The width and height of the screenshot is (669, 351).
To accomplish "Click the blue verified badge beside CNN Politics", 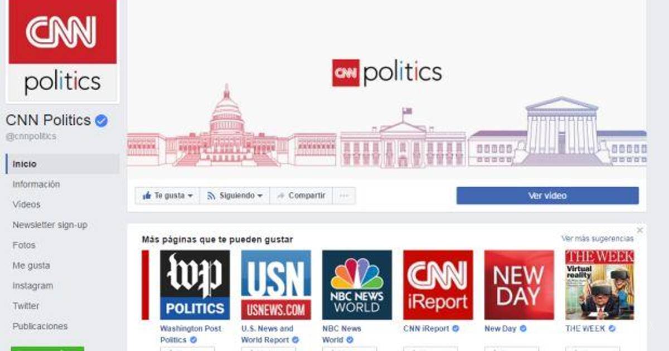I will pyautogui.click(x=101, y=120).
